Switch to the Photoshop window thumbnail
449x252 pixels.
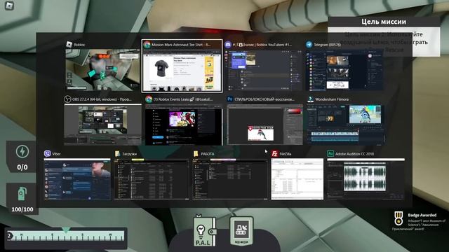[265, 125]
